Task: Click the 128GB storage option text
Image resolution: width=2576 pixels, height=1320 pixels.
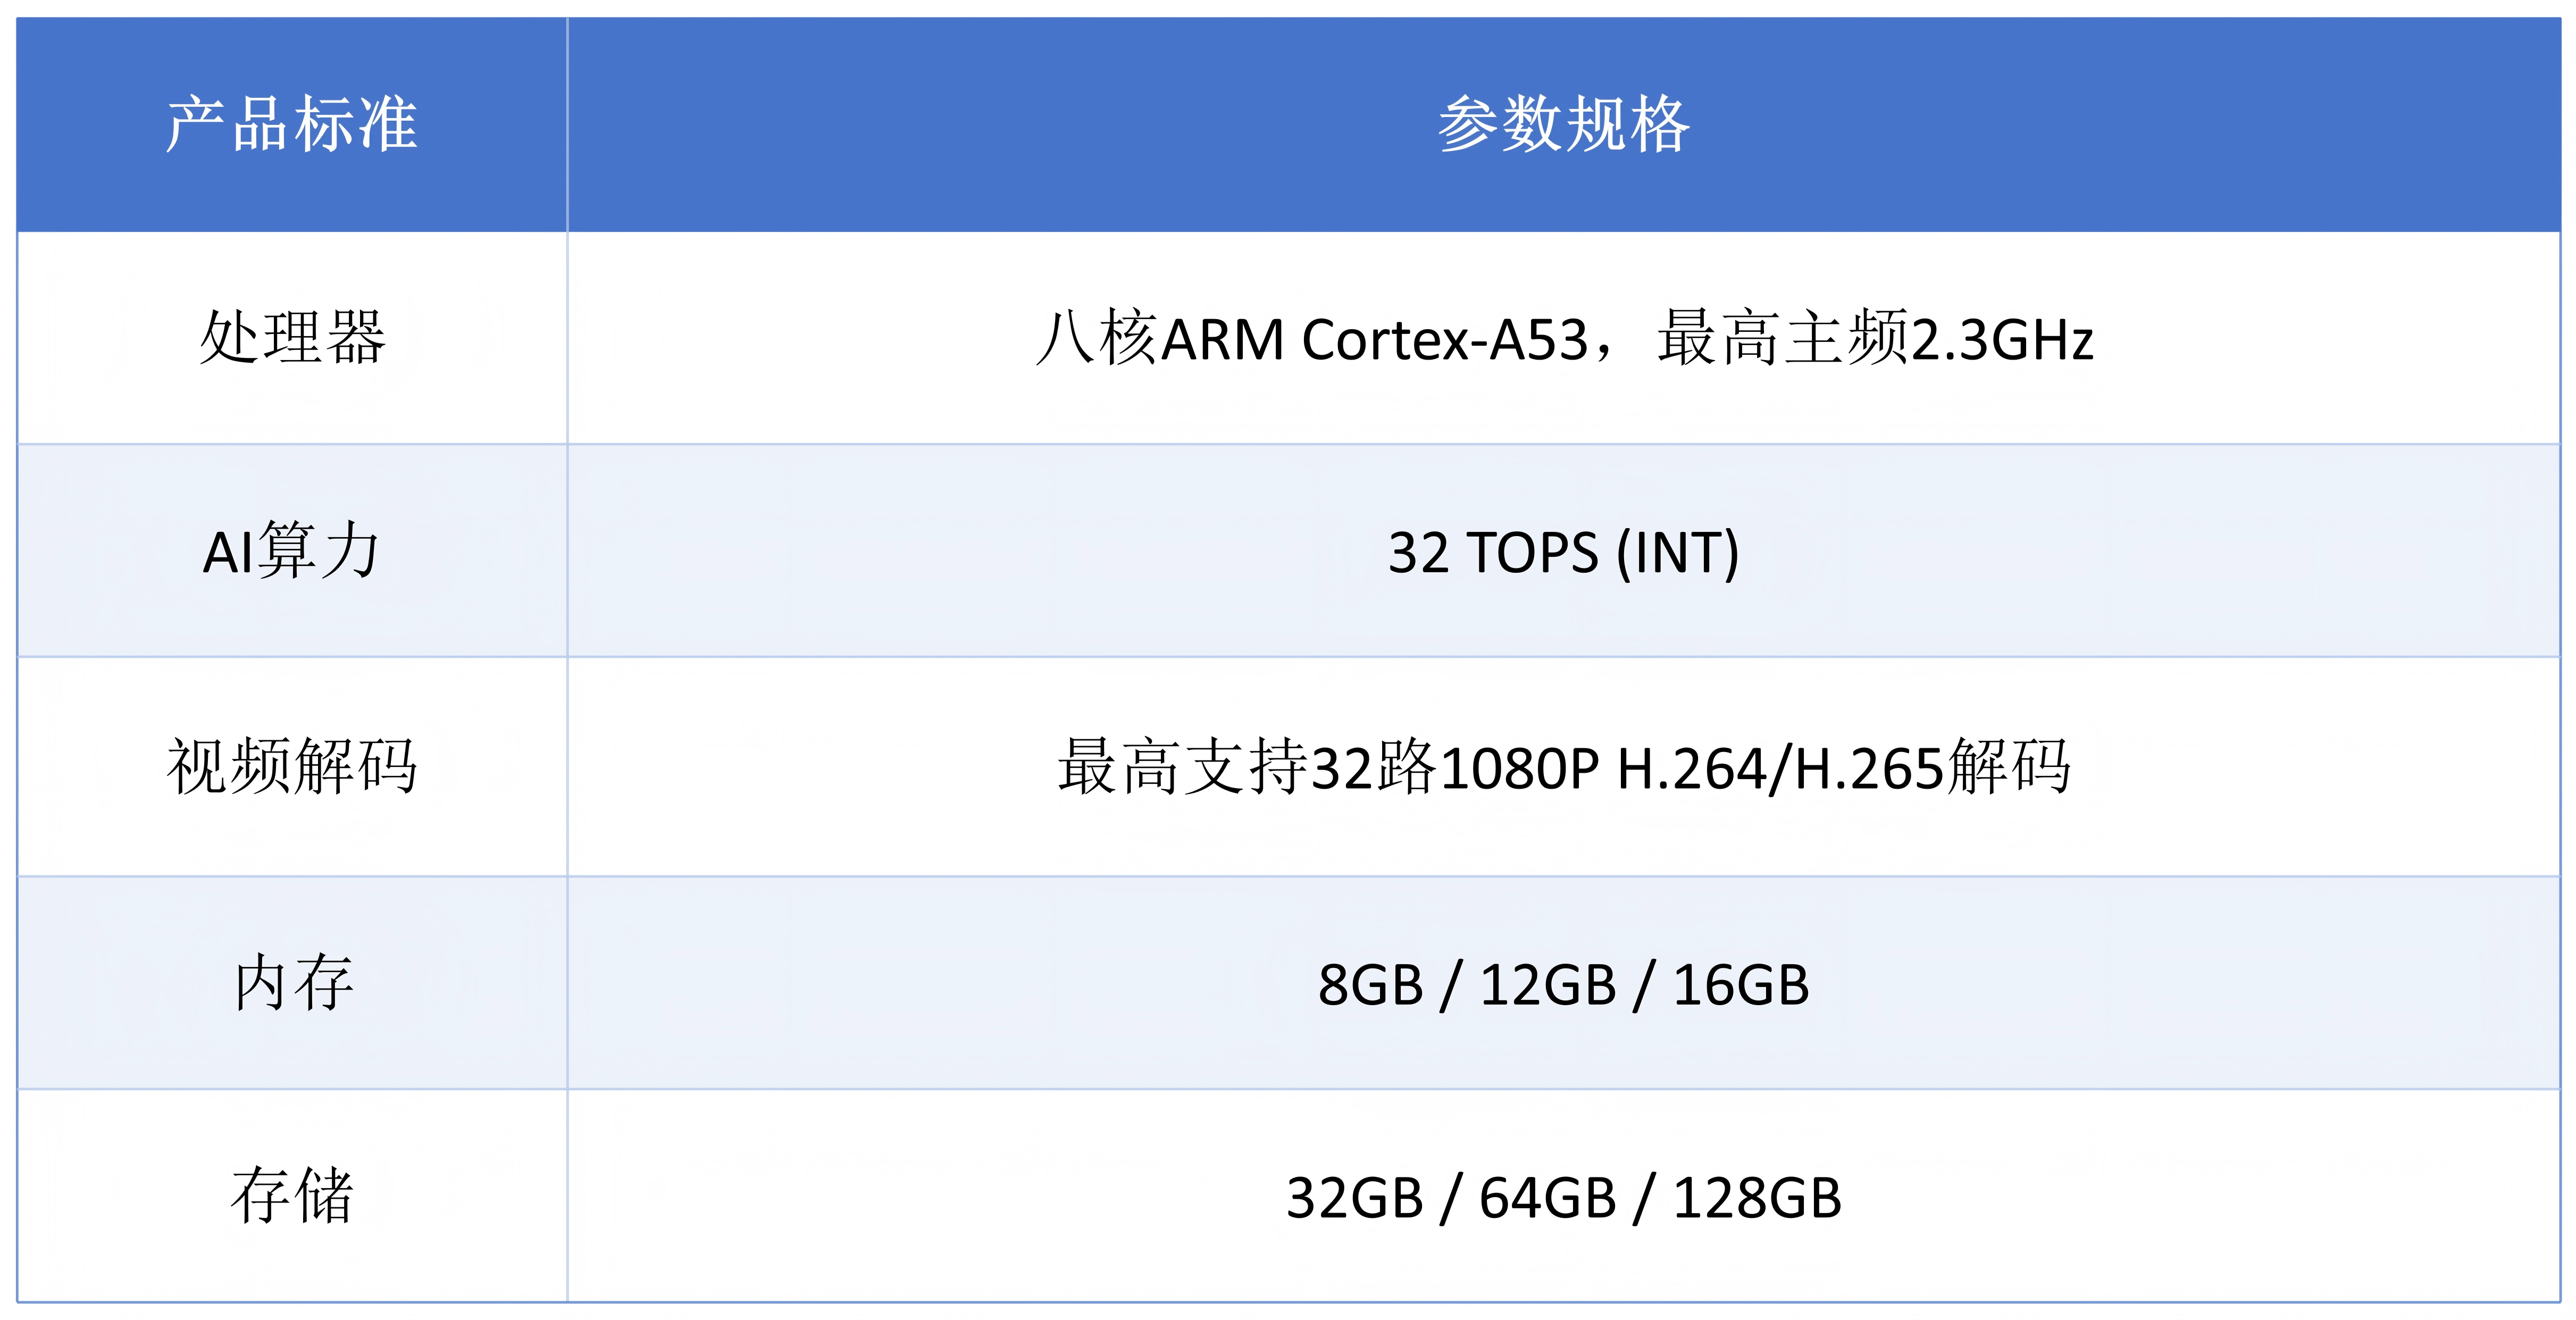Action: pyautogui.click(x=1757, y=1198)
